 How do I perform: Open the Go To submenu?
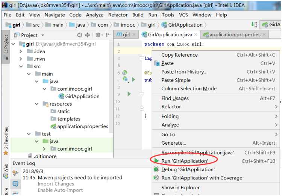point(216,135)
